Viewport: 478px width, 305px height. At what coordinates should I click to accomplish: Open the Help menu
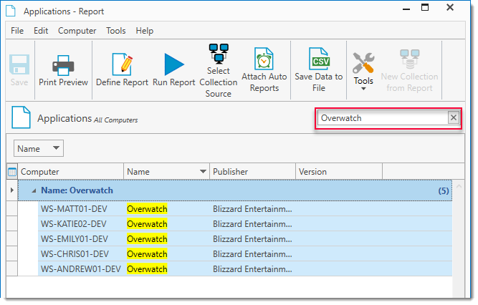(145, 31)
